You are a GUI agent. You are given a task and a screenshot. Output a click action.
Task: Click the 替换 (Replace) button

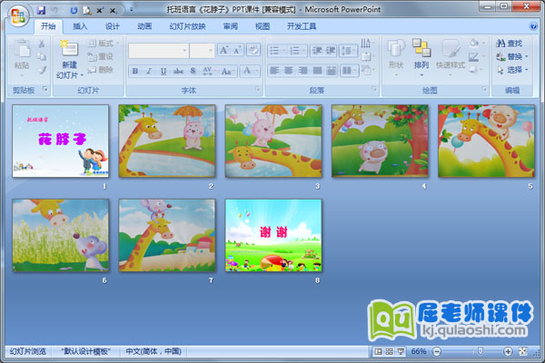click(511, 56)
